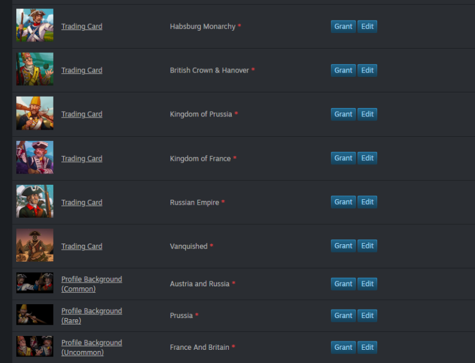The image size is (475, 363).
Task: Select the Kingdom of France card thumbnail
Action: click(35, 158)
